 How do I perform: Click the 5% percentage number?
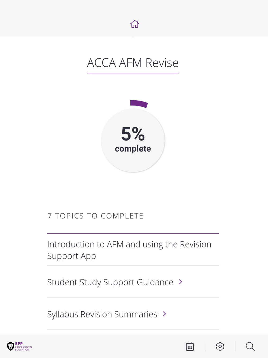pos(133,134)
